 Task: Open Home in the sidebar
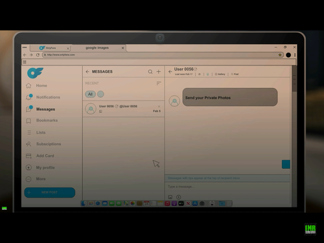click(36, 86)
